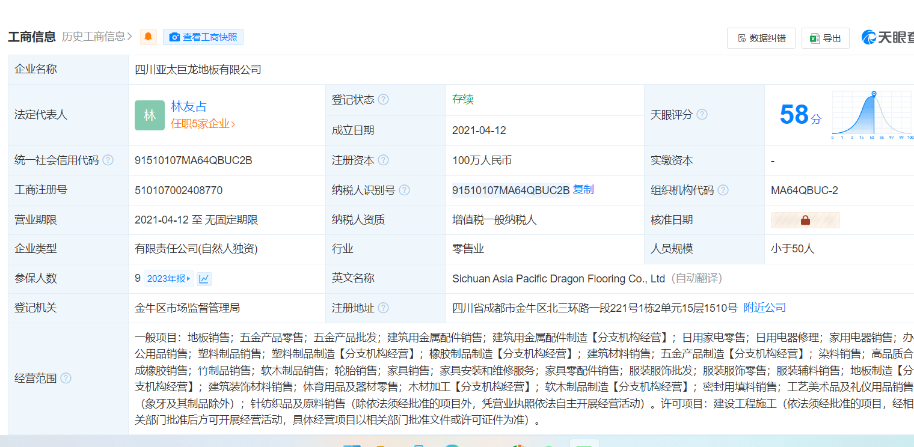Screen dimensions: 914x447
Task: Click the locked 核准日期 field
Action: click(x=805, y=220)
